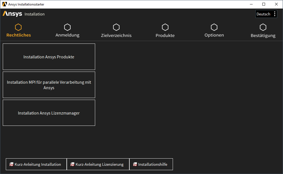Click PDF icon beside Kurz-Anleitung Lizenzierung
The image size is (283, 174).
pyautogui.click(x=72, y=164)
